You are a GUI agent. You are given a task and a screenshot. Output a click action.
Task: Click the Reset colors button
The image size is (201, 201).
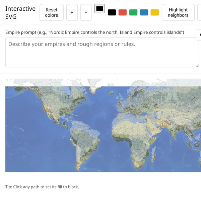(x=52, y=12)
